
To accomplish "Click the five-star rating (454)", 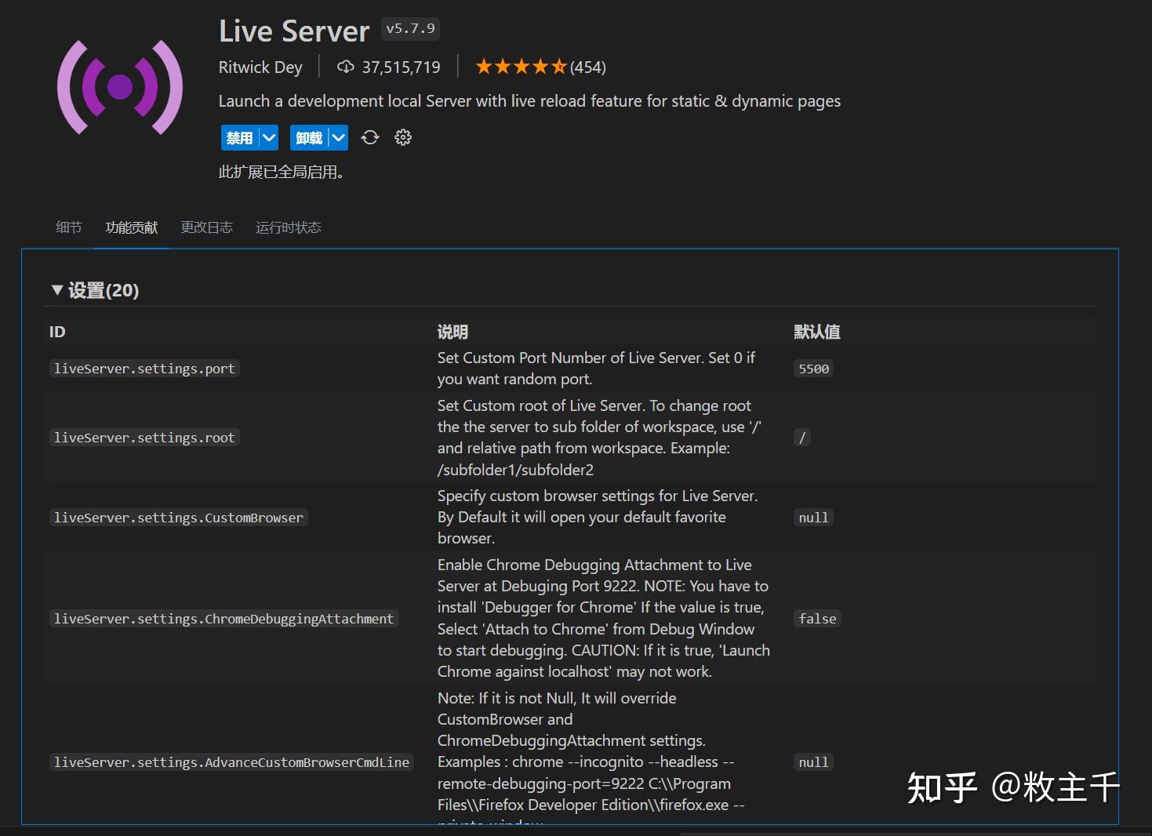I will (x=540, y=67).
